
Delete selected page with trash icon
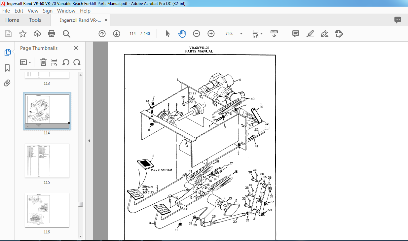[43, 62]
